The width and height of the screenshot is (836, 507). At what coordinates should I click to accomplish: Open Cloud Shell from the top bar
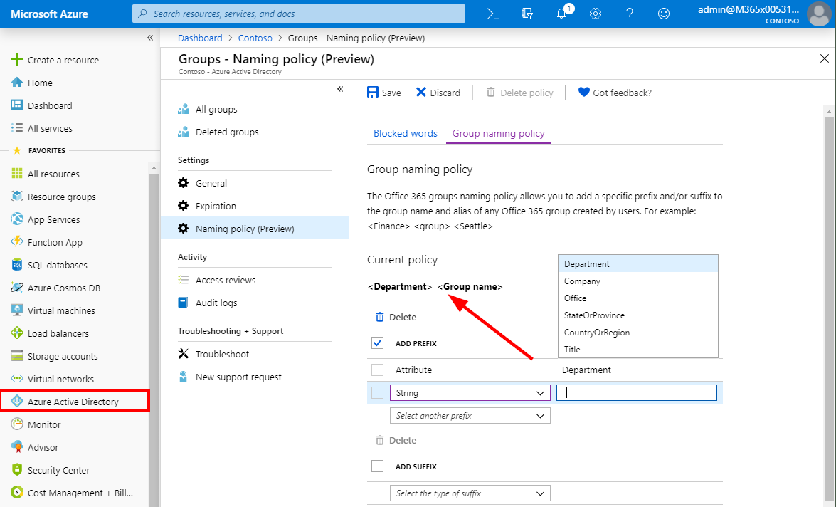(493, 14)
